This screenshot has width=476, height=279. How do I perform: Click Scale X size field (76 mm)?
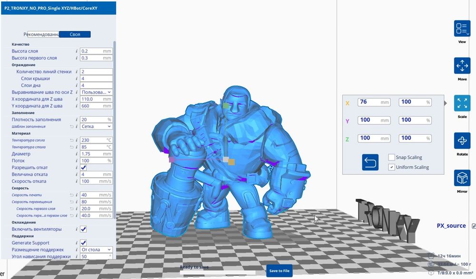(374, 102)
